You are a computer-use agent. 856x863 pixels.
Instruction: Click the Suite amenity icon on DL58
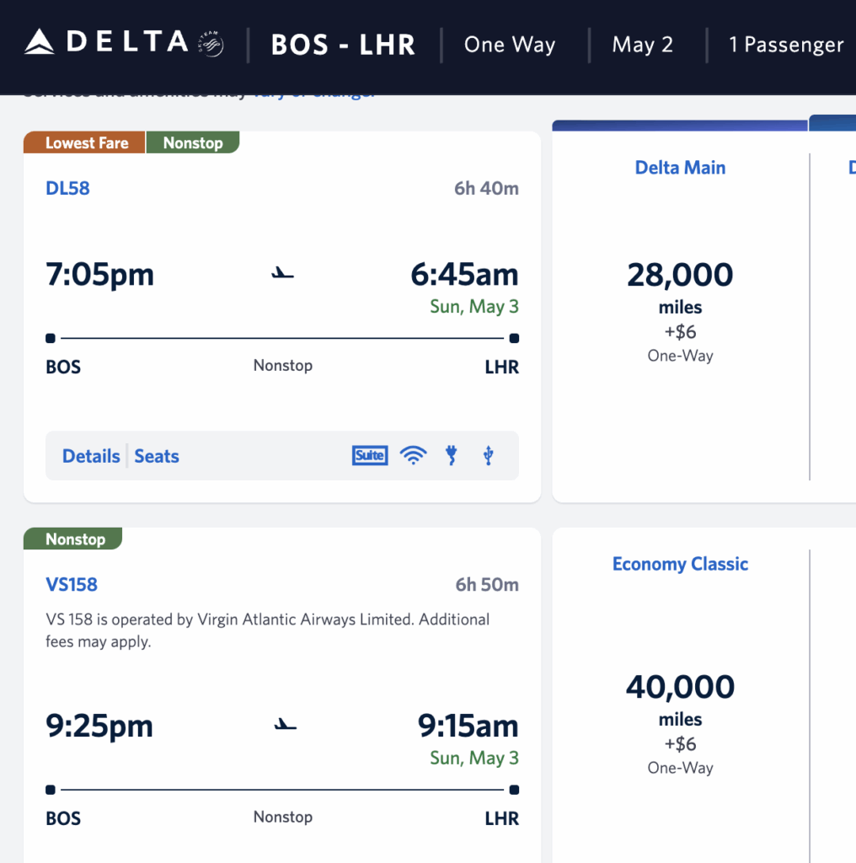click(x=370, y=456)
